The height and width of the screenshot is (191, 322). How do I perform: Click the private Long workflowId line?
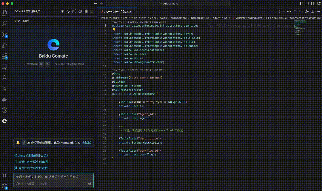point(138,155)
